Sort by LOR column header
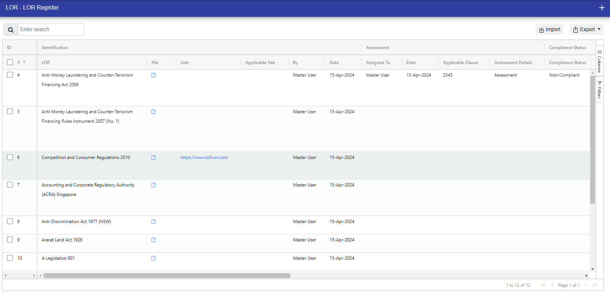Image resolution: width=610 pixels, height=293 pixels. click(x=46, y=63)
